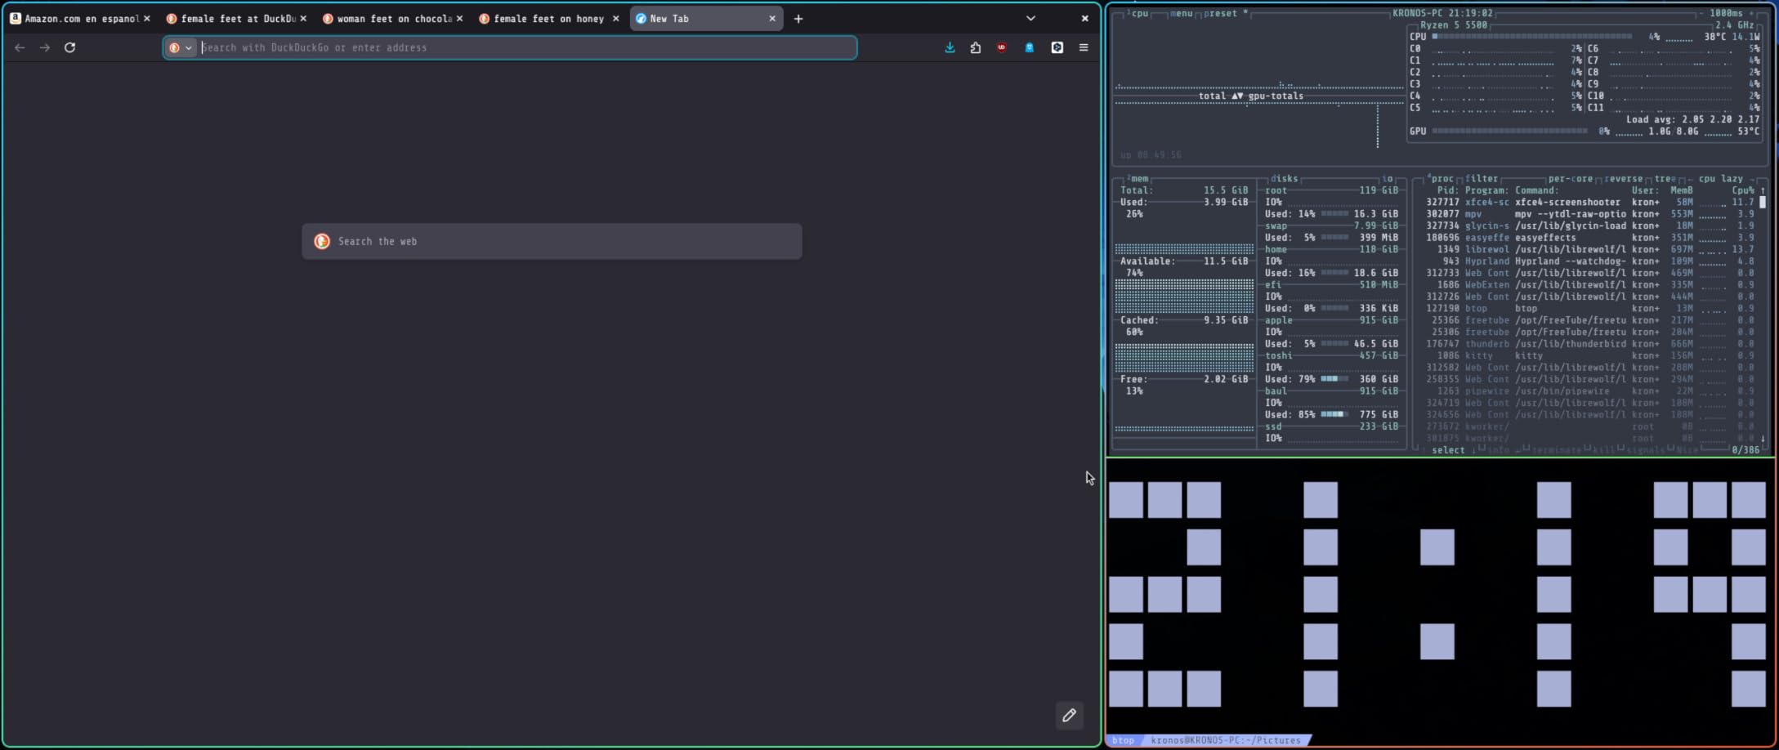
Task: Click the pencil customize icon on new tab page
Action: point(1069,715)
